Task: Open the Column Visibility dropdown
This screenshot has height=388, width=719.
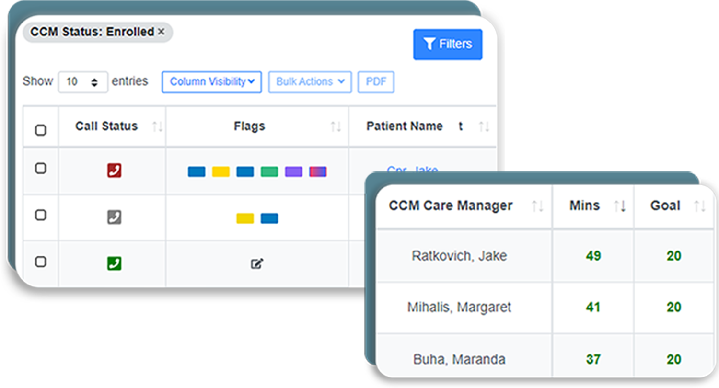Action: (x=211, y=81)
